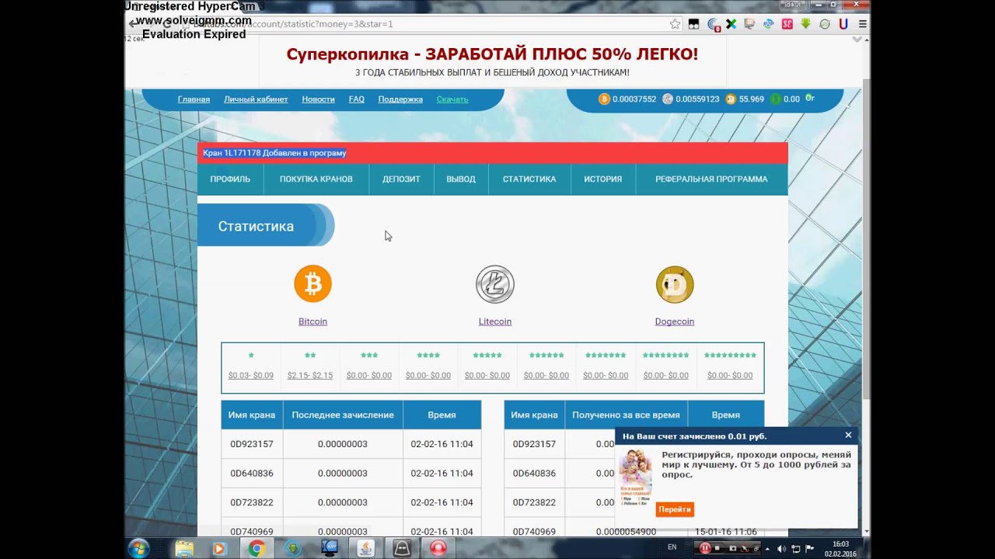Click the volume icon in system tray
Screen dimensions: 995x559
pyautogui.click(x=781, y=548)
